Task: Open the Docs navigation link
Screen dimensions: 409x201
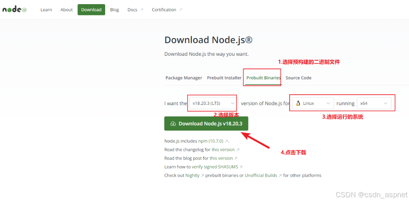Action: (135, 10)
